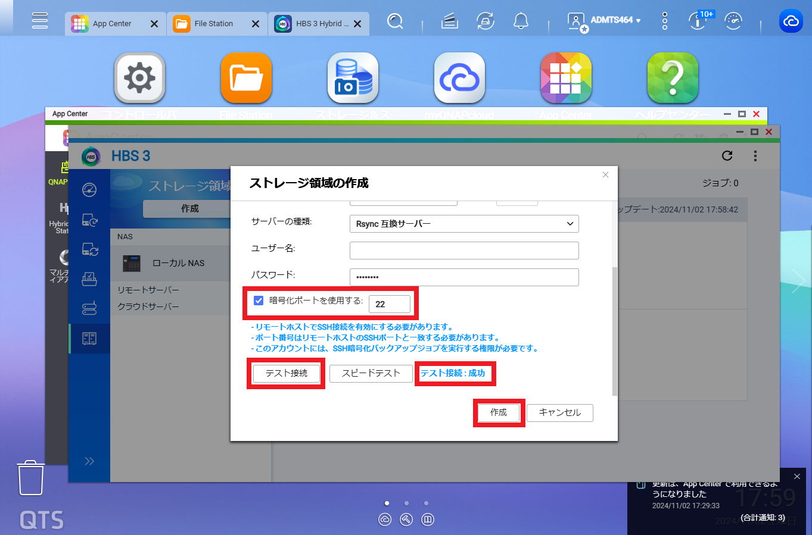This screenshot has width=812, height=535.
Task: Close the App Center taskbar tab
Action: tap(154, 24)
